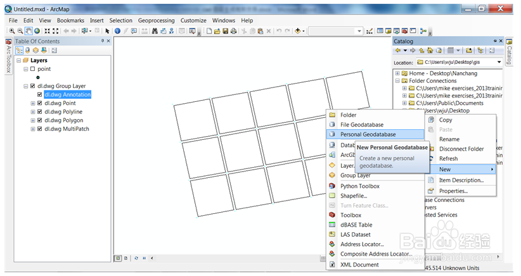Click the Print icon
This screenshot has height=276, width=521.
(234, 31)
